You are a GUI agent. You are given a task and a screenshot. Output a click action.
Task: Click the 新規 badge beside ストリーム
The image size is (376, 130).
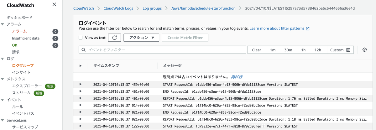[x=39, y=93]
